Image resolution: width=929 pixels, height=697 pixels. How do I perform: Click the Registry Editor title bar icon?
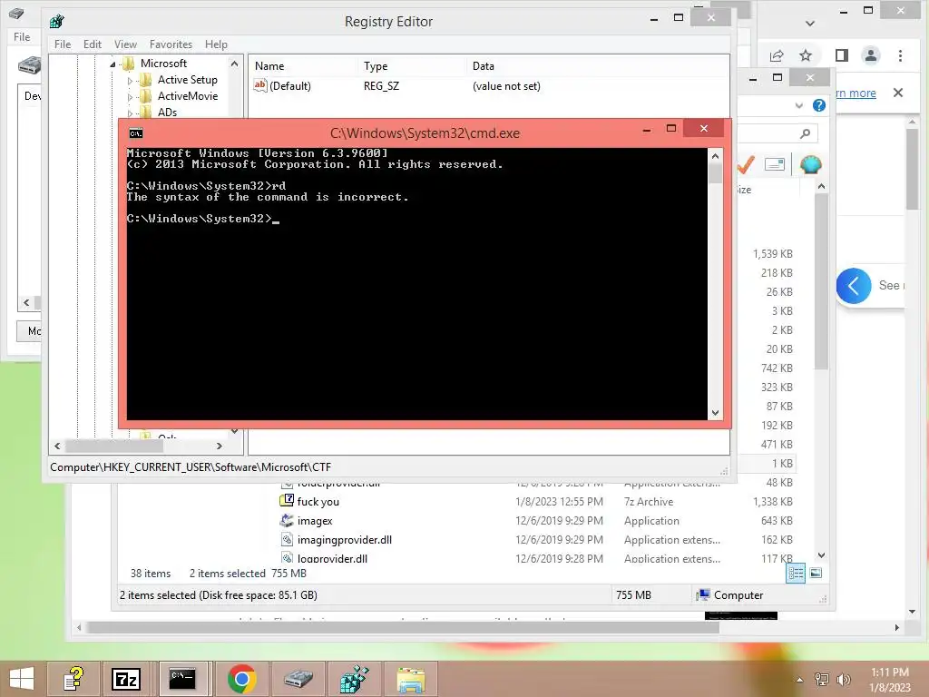tap(57, 22)
